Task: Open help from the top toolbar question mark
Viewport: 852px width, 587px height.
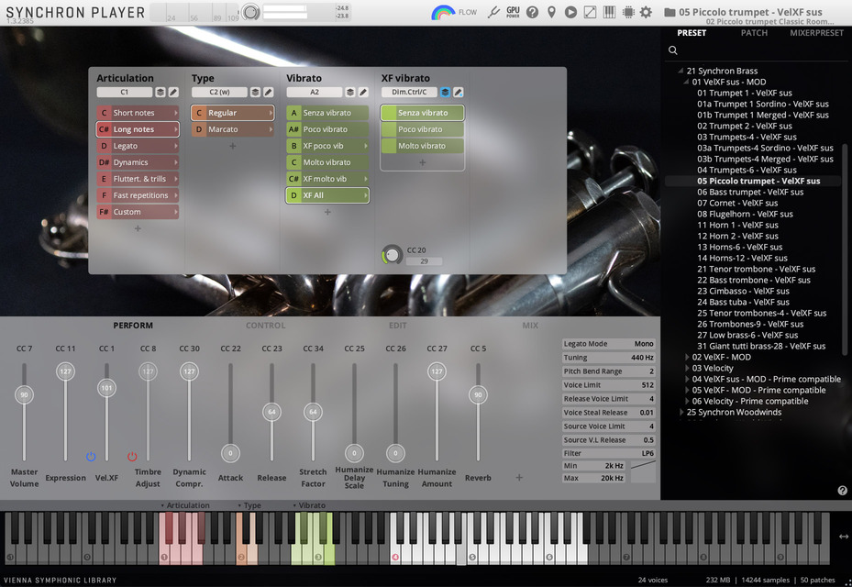Action: coord(533,12)
